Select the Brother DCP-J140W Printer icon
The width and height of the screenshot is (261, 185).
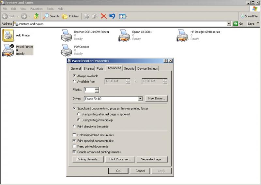tap(67, 35)
